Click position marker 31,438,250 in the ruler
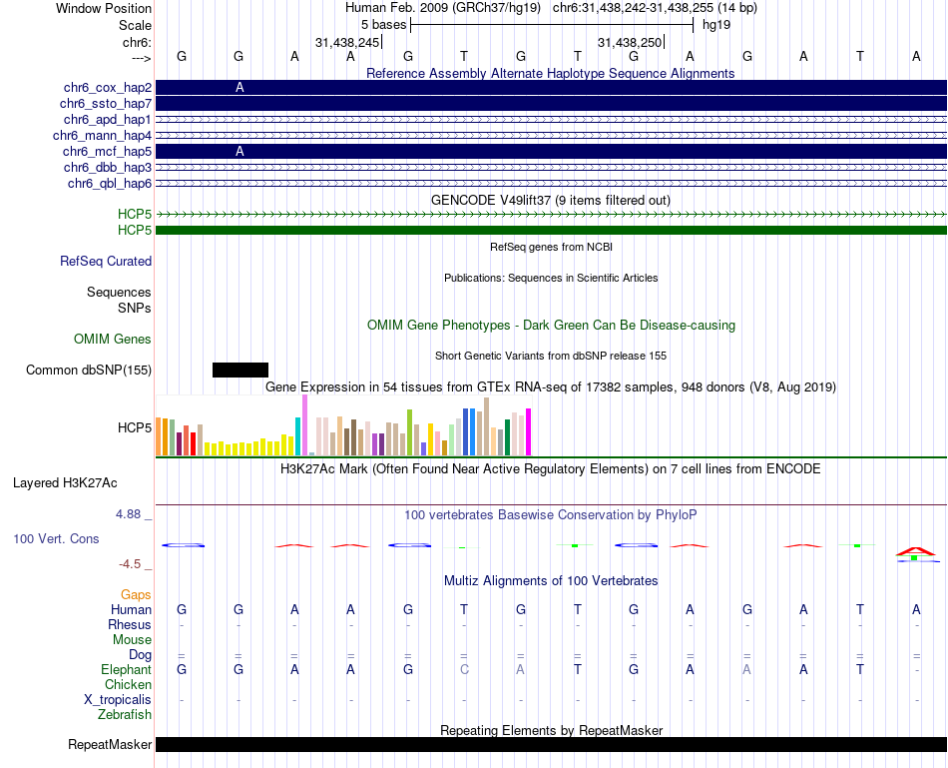The height and width of the screenshot is (768, 948). [630, 42]
